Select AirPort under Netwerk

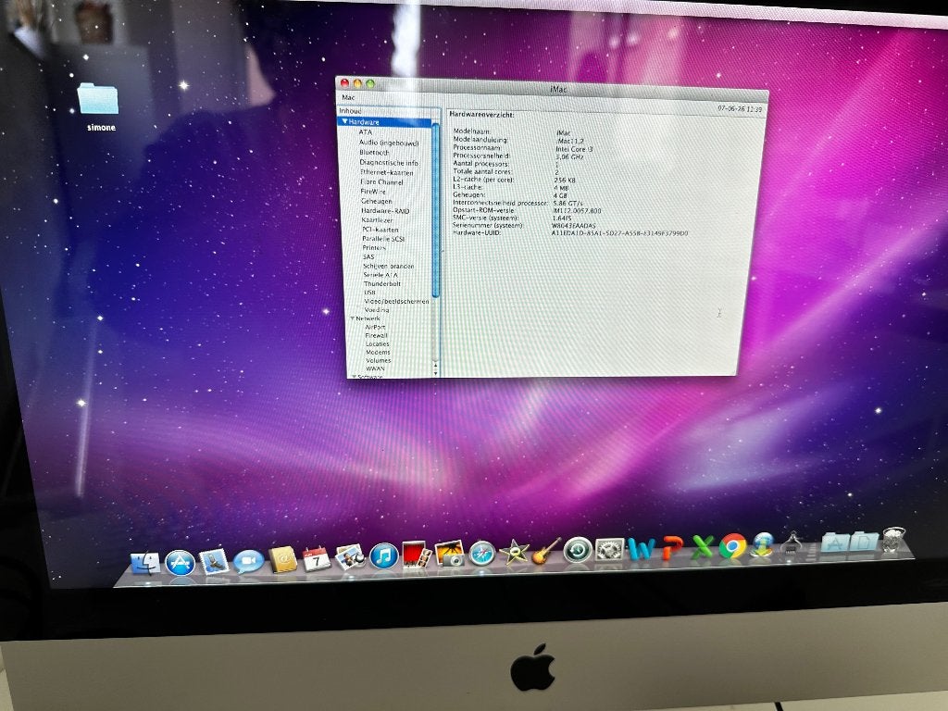pos(375,327)
